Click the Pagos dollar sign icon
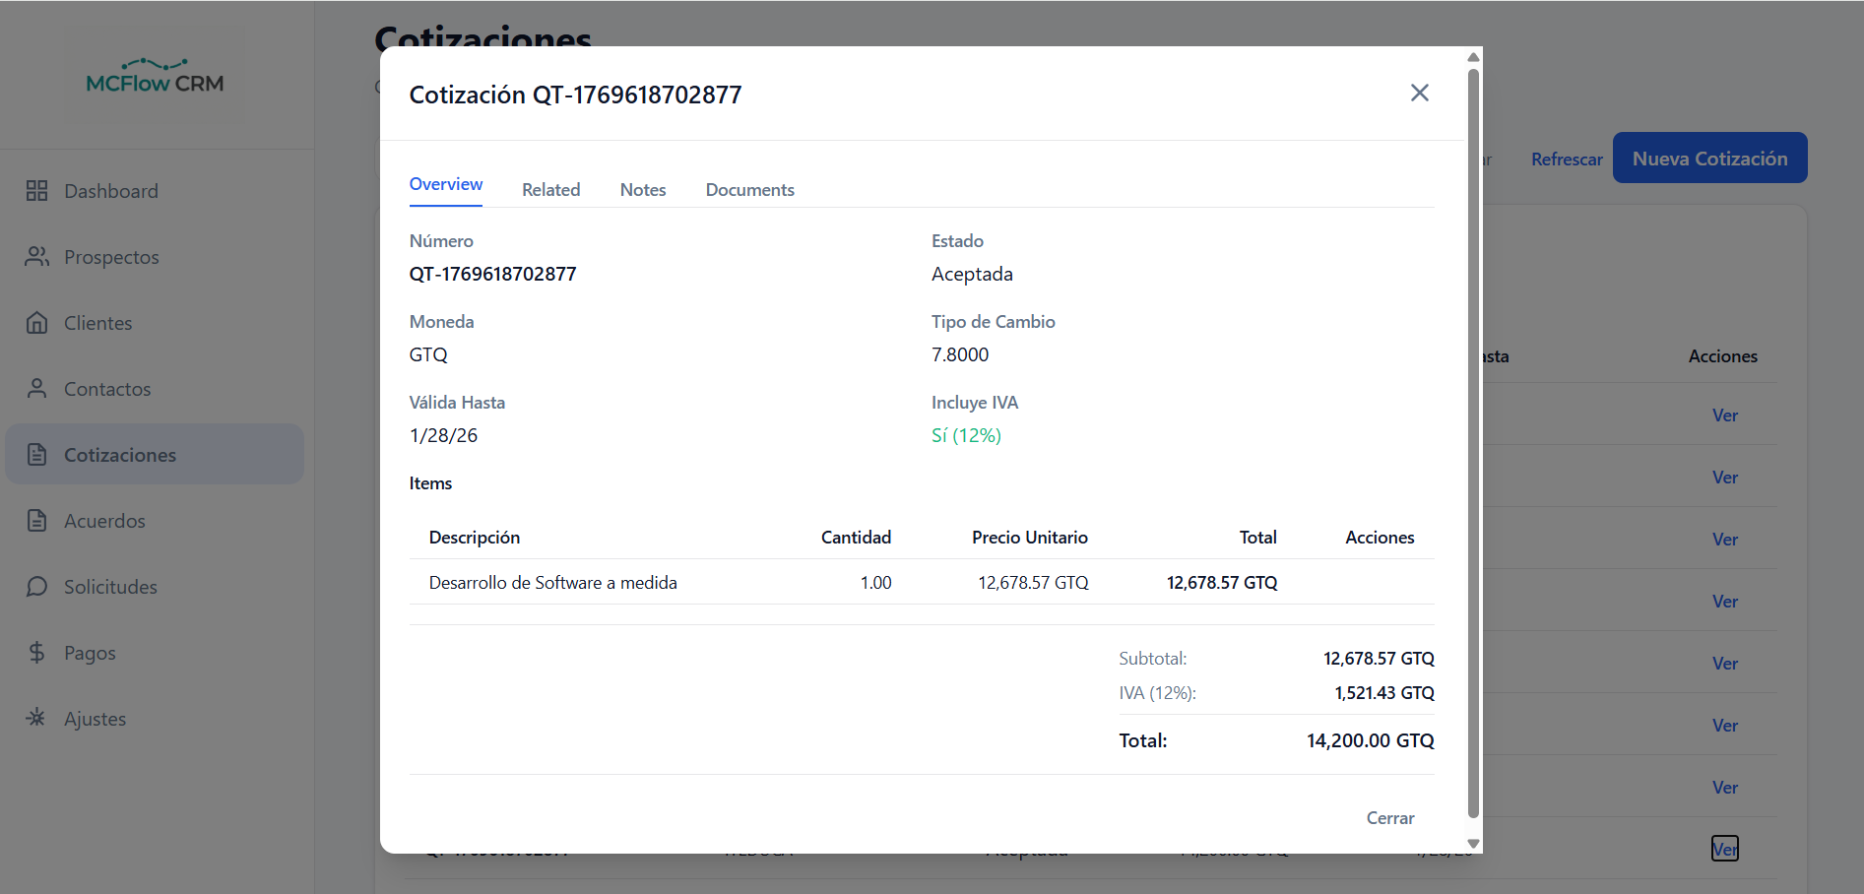The image size is (1864, 894). point(36,653)
